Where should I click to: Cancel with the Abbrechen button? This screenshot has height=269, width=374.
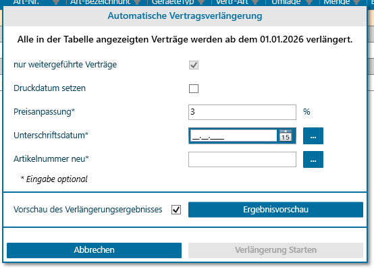tap(95, 250)
